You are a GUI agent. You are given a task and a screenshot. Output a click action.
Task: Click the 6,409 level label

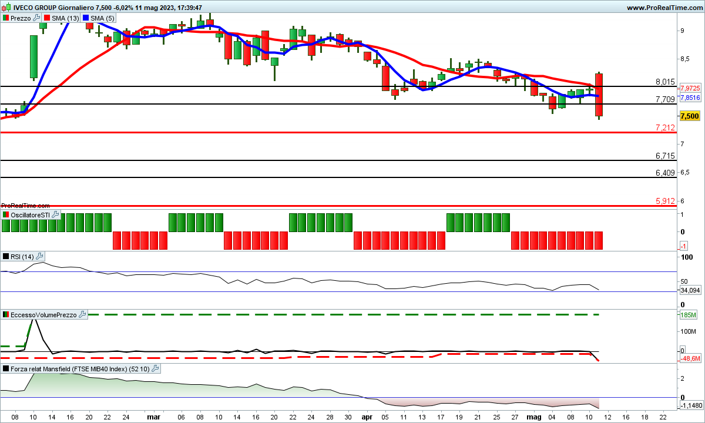pyautogui.click(x=665, y=173)
